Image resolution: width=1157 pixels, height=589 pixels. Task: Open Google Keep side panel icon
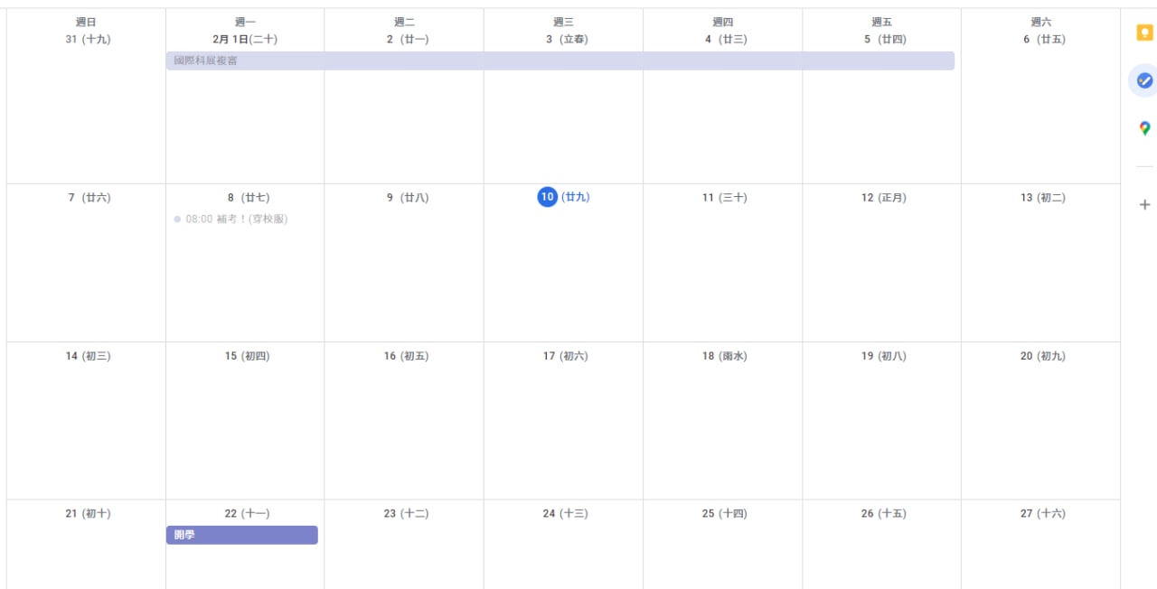pos(1144,33)
